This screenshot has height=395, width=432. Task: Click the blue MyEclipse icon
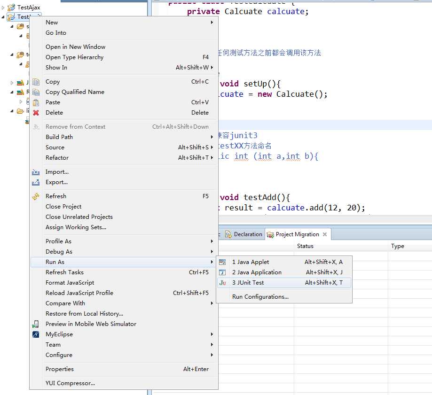pos(36,334)
